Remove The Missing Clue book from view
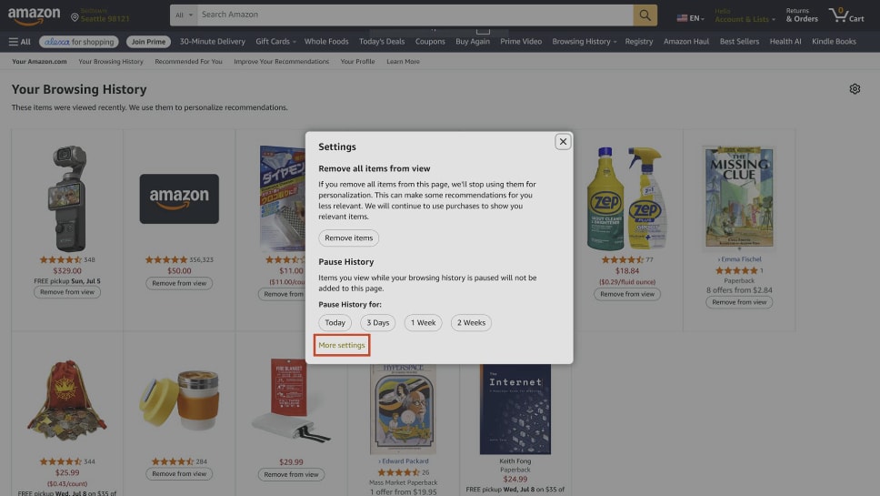The height and width of the screenshot is (496, 880). pyautogui.click(x=739, y=302)
